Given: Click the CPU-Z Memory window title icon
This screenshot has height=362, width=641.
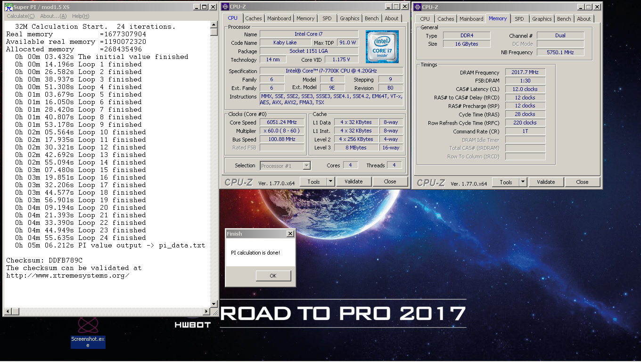Looking at the screenshot, I should point(418,7).
